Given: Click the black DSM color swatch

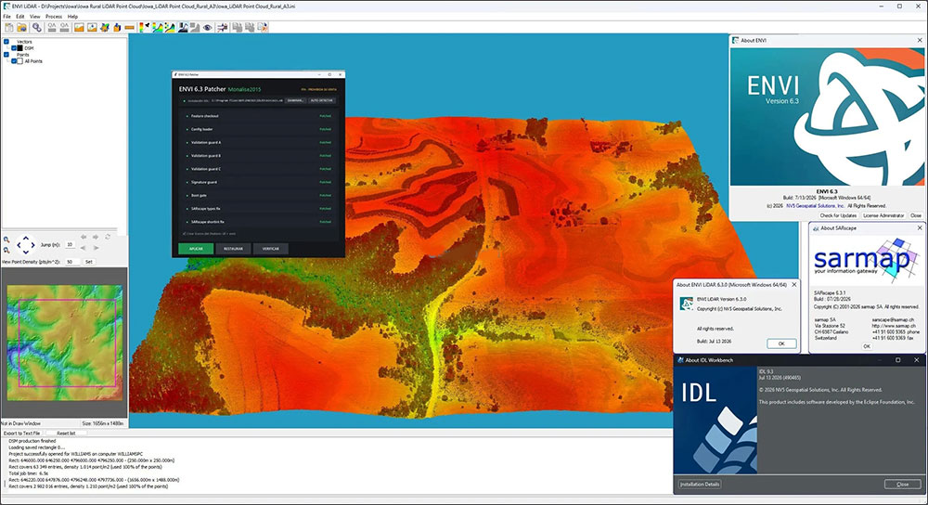Looking at the screenshot, I should (19, 48).
